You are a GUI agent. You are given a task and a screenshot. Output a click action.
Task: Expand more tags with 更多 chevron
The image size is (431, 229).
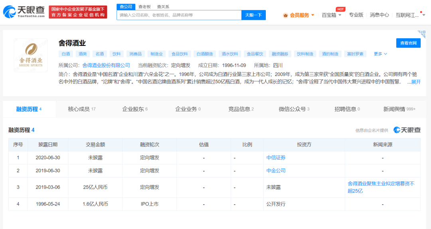pos(380,54)
